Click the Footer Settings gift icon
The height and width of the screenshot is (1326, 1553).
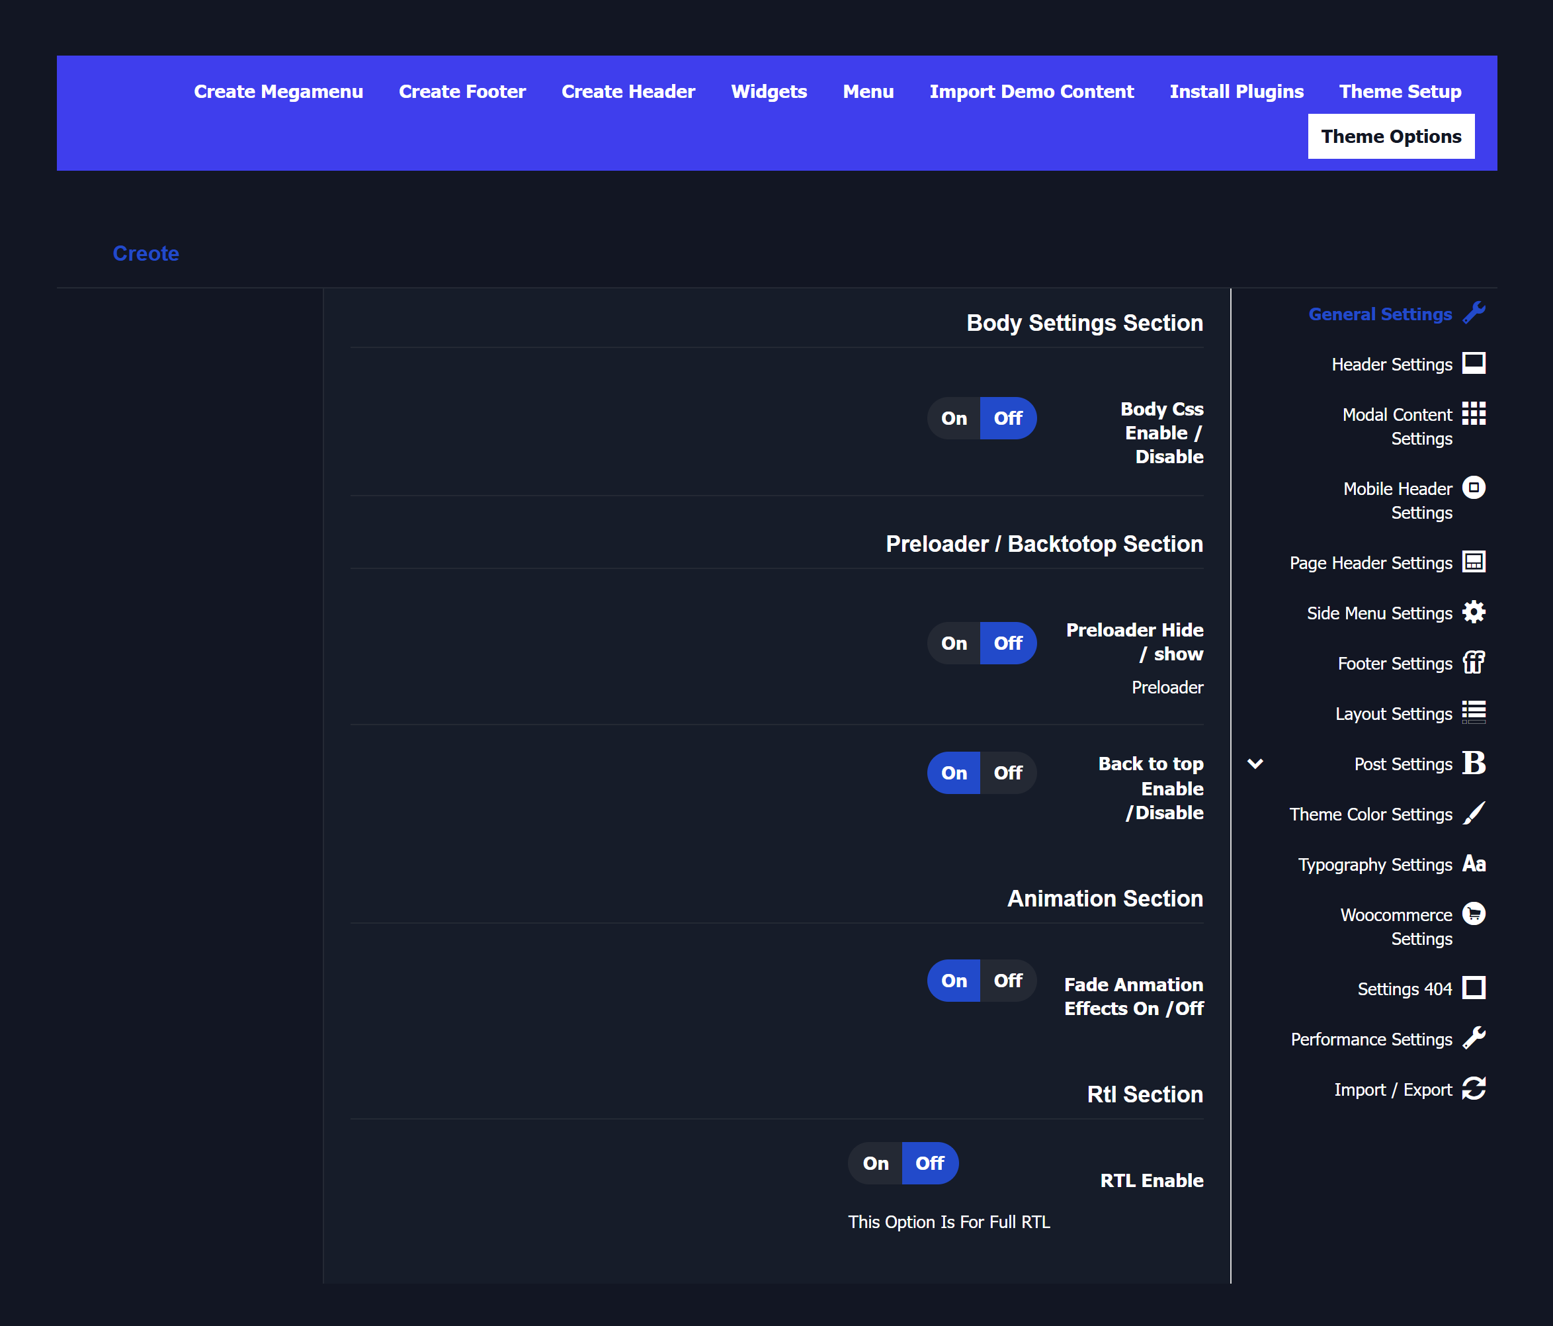pyautogui.click(x=1474, y=662)
